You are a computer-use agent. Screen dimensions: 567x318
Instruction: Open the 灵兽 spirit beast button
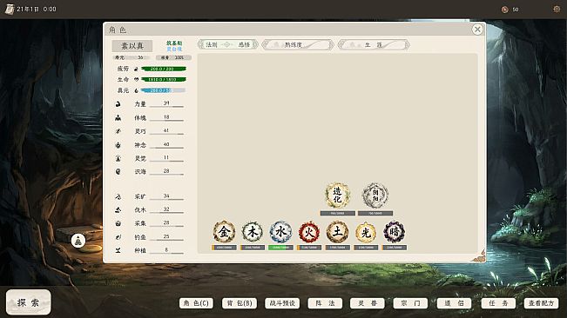click(367, 303)
